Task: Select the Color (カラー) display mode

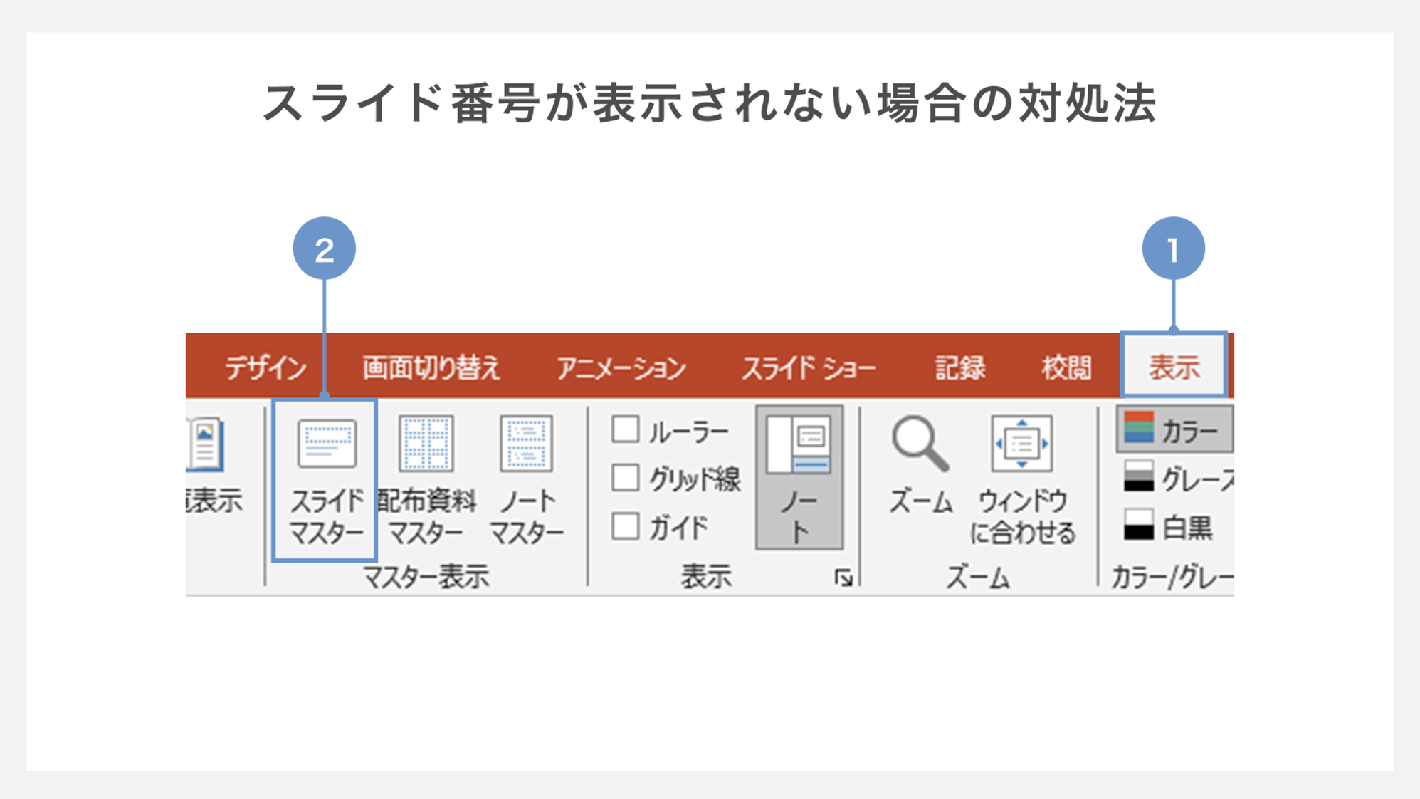Action: click(x=1174, y=429)
